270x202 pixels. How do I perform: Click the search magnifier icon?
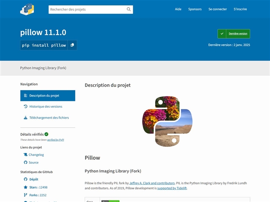click(129, 9)
